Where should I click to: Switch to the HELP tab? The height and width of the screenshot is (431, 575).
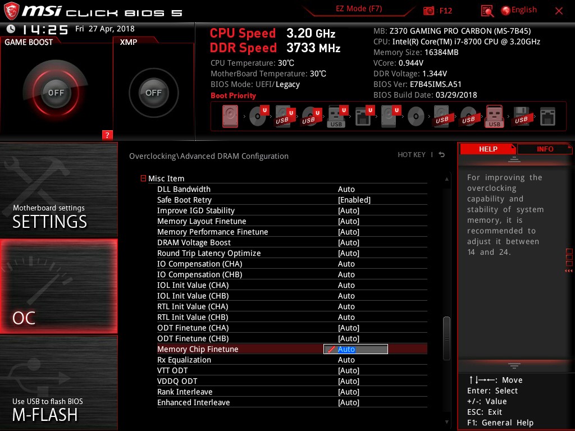(488, 149)
